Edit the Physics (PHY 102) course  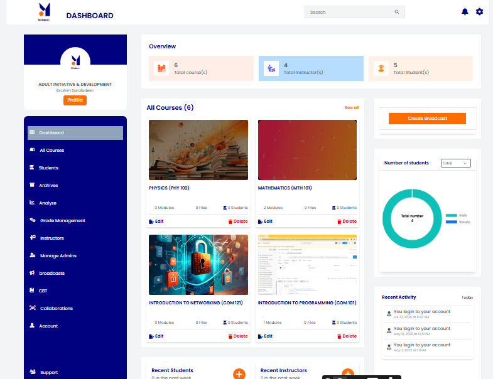[156, 222]
